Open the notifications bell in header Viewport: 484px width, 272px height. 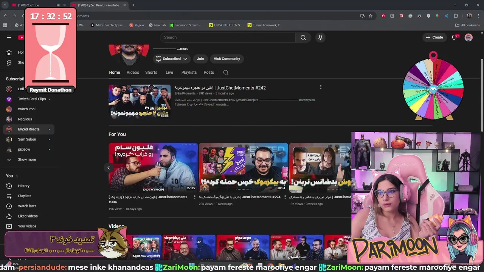click(455, 37)
